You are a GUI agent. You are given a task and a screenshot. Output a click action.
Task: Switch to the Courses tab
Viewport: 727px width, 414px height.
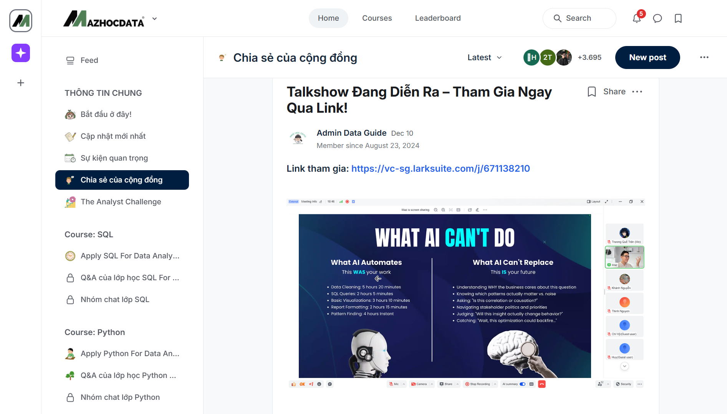[x=377, y=18]
